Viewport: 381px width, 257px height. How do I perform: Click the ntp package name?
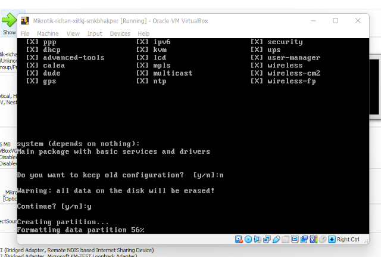click(160, 81)
